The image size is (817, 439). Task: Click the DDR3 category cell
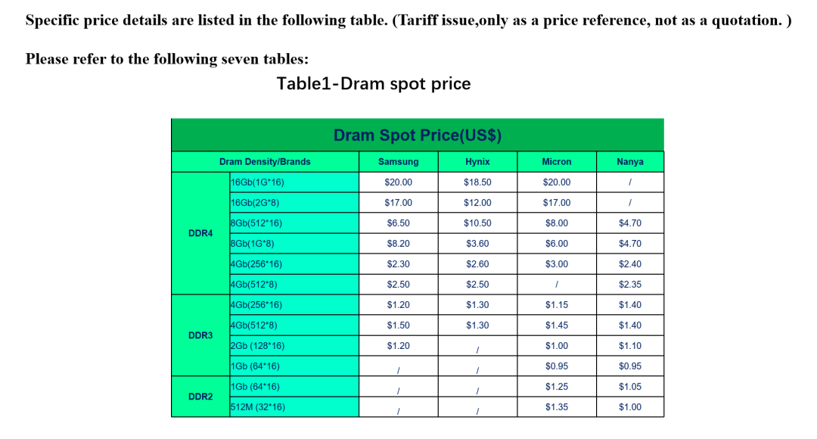pyautogui.click(x=200, y=335)
